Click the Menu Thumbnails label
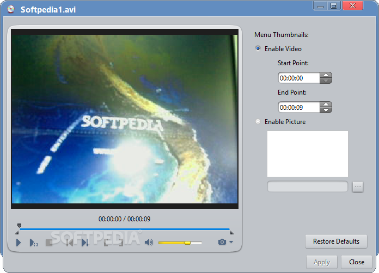 [x=282, y=35]
